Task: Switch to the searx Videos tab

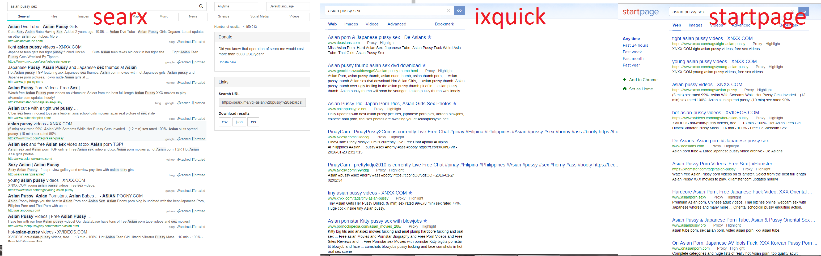Action: (x=294, y=16)
